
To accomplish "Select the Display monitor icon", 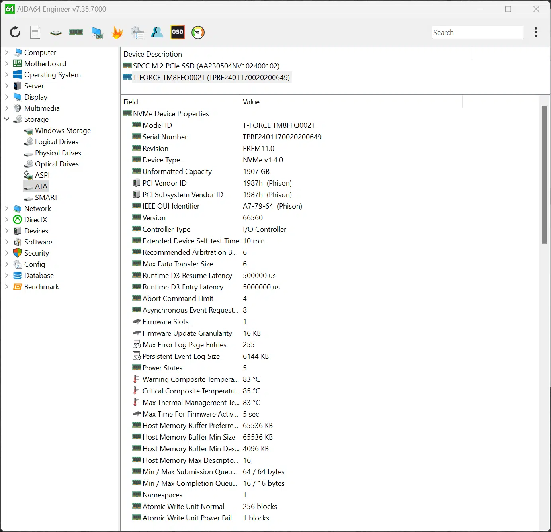I will (x=18, y=97).
